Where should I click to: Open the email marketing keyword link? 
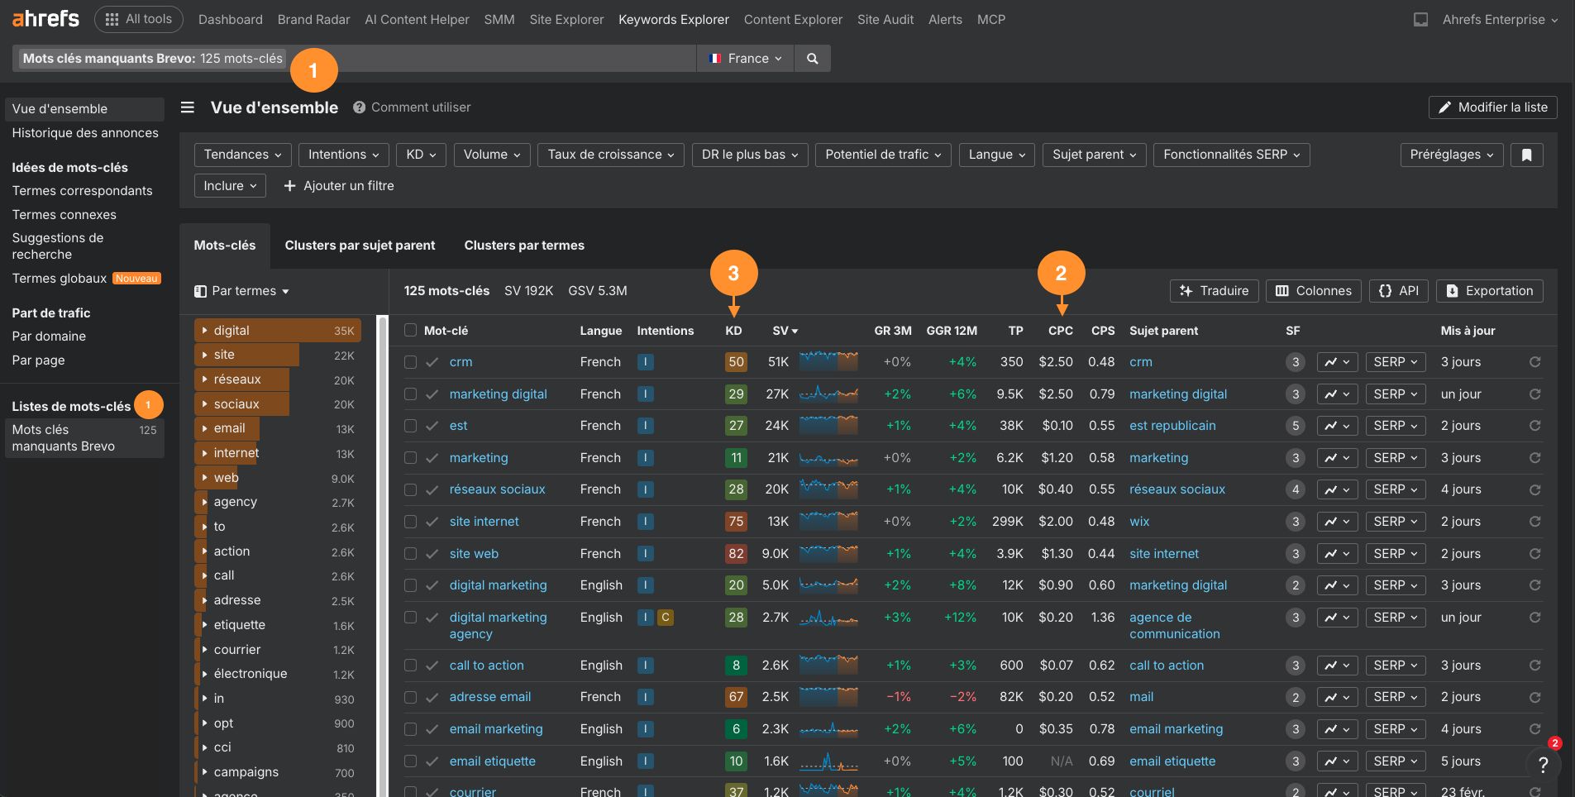pos(496,729)
